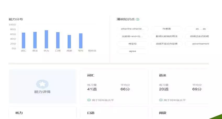This screenshot has width=222, height=119.
Task: Click the 薄弱知识点 heading
Action: click(x=126, y=19)
